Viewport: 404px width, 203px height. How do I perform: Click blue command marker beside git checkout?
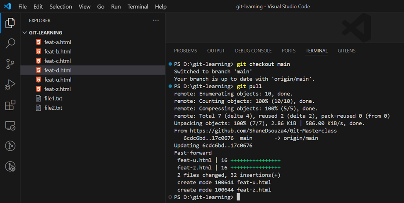click(x=170, y=64)
